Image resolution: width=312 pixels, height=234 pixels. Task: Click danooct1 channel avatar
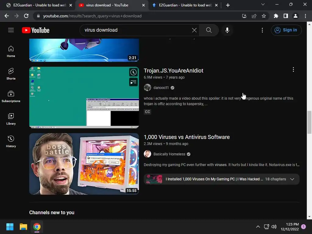click(x=147, y=87)
